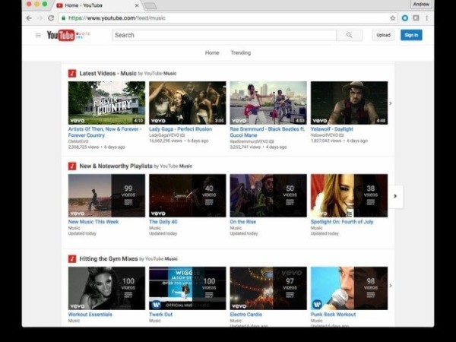Open the Chrome three-dot menu

point(426,18)
